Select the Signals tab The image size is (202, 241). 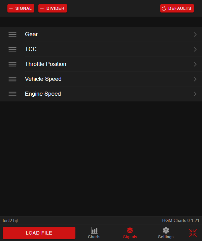pos(130,233)
